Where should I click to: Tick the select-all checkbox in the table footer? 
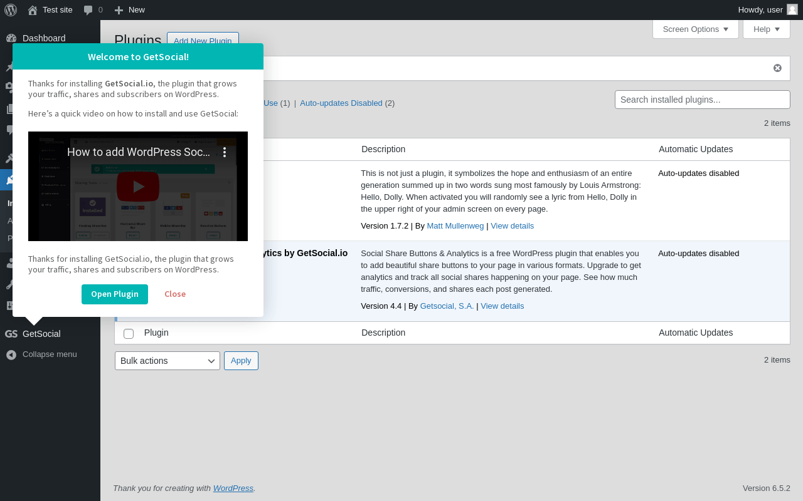tap(129, 334)
